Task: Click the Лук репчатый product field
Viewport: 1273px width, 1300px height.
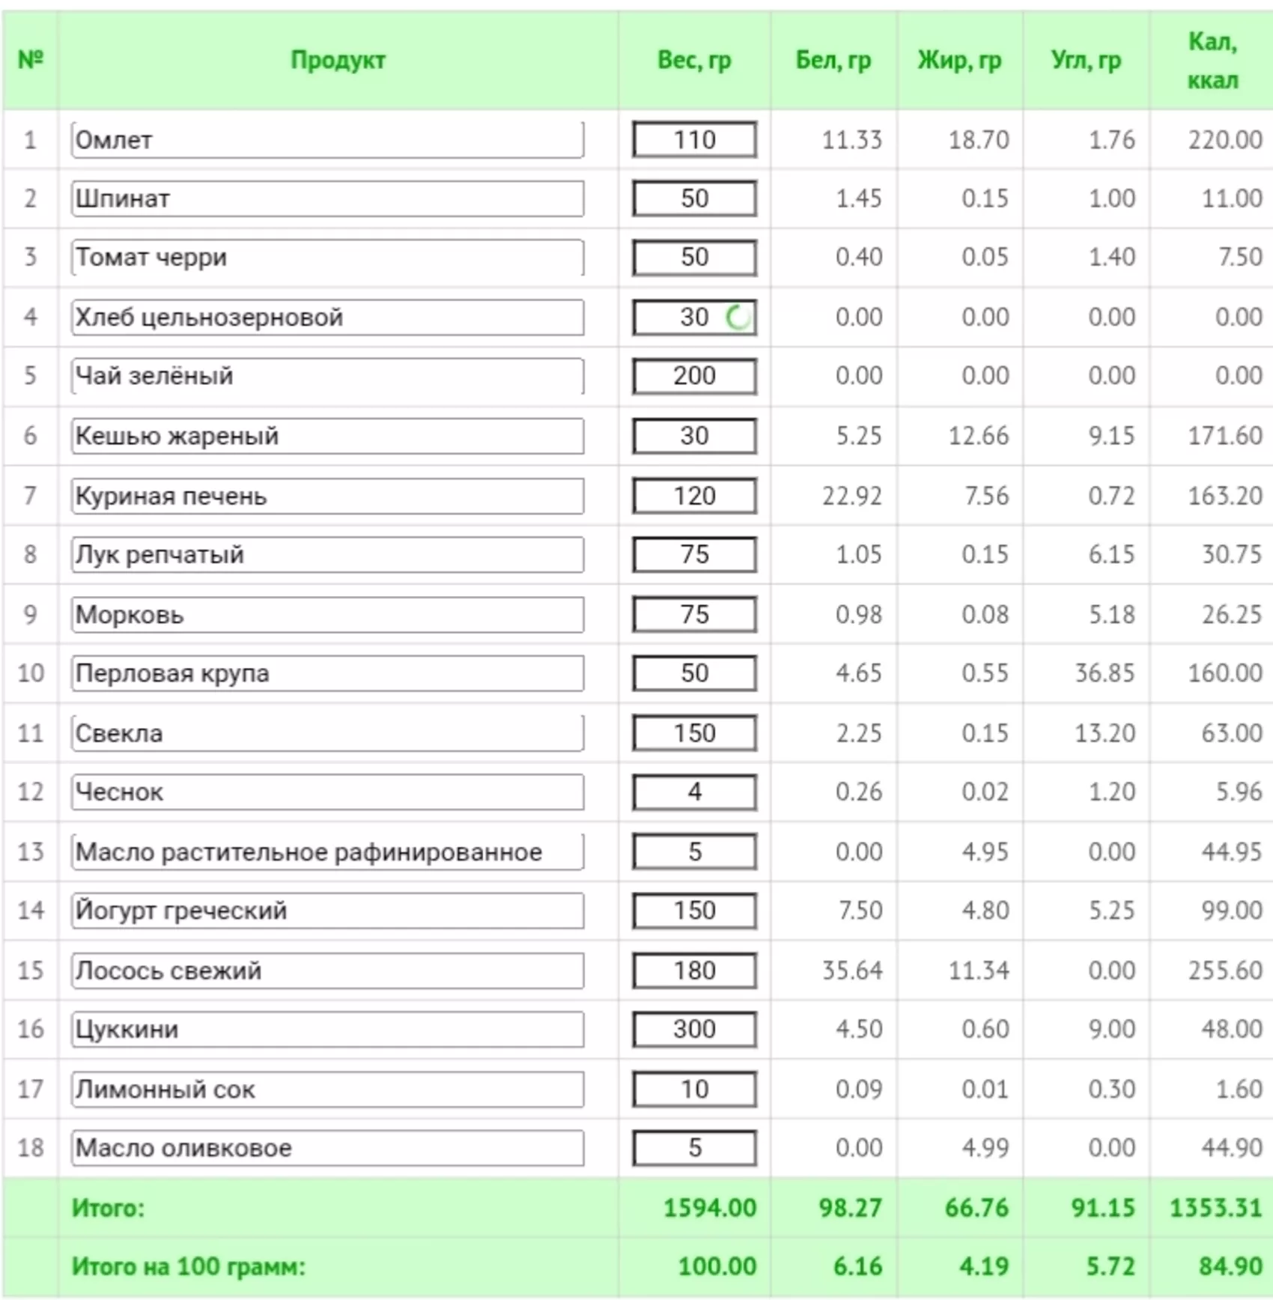Action: point(327,555)
